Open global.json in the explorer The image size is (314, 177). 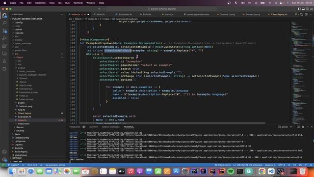coord(21,155)
